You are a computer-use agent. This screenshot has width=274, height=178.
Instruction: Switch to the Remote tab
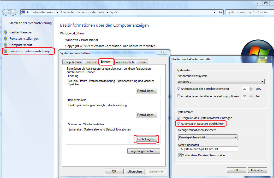(142, 62)
